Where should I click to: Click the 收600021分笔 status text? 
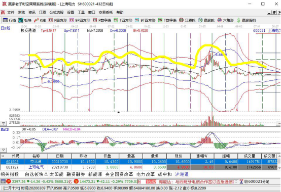coord(257,182)
